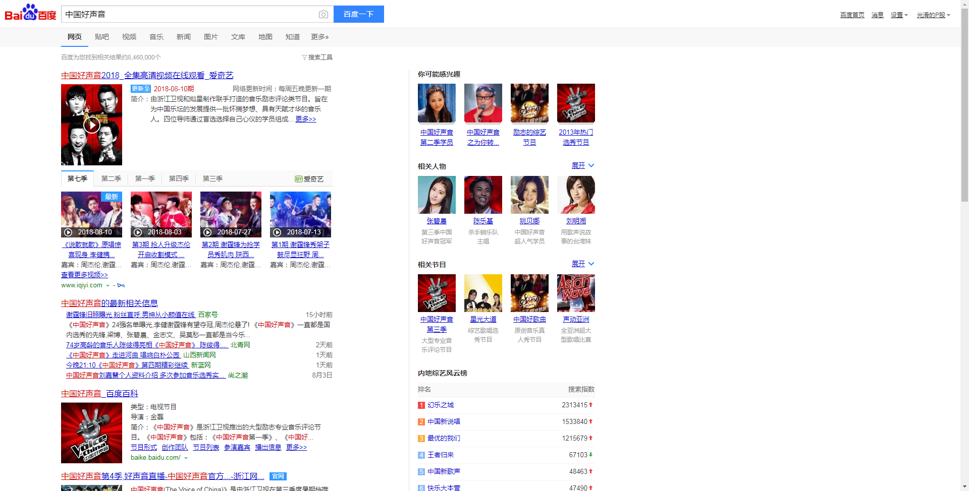Viewport: 969px width, 491px height.
Task: Open 中国好声音第二季学员 thumbnail
Action: (437, 103)
